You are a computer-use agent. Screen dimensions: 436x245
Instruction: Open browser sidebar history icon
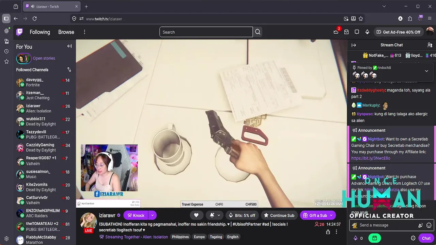[6, 51]
